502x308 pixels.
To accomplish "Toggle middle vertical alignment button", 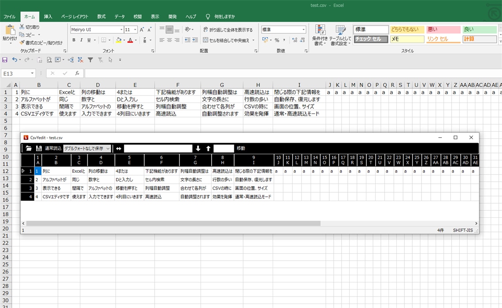I will point(169,30).
